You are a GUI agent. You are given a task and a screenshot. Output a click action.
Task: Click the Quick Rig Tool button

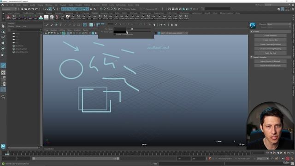coord(271,53)
